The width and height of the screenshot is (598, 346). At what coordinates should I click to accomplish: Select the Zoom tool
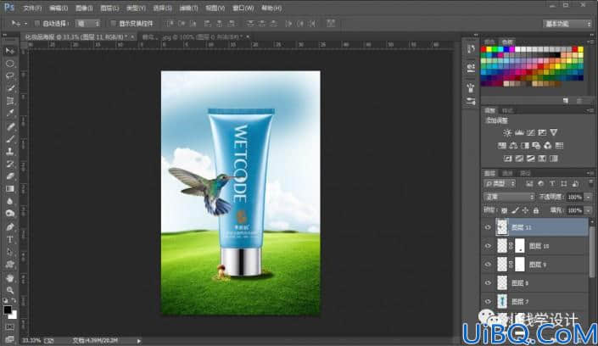click(x=10, y=290)
